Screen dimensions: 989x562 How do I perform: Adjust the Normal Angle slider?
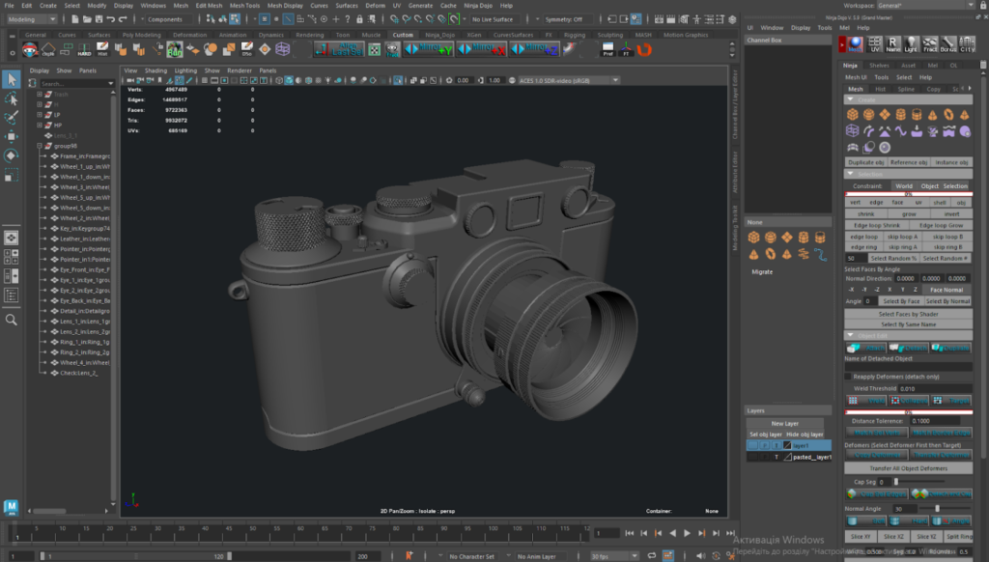point(936,508)
